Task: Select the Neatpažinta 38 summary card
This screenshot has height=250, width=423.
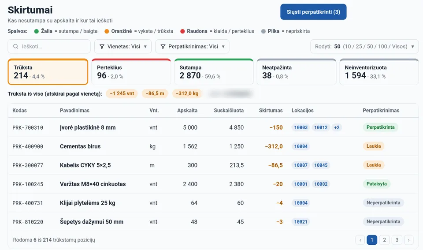Action: coord(297,72)
